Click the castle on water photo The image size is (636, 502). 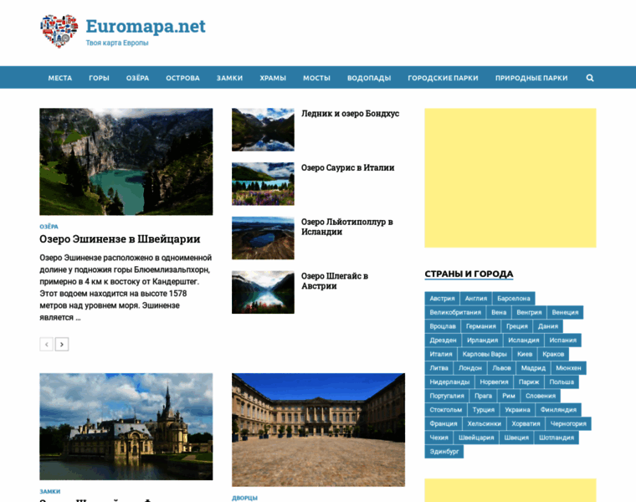pyautogui.click(x=126, y=427)
